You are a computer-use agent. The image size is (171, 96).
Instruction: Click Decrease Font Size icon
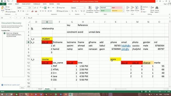(x=37, y=8)
